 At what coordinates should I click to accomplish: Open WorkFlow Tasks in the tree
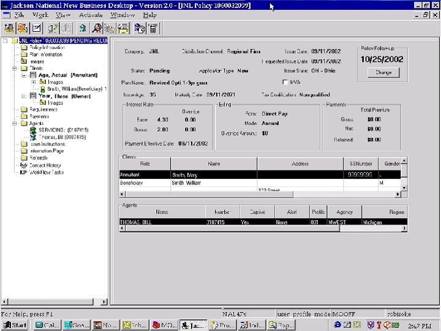[46, 172]
